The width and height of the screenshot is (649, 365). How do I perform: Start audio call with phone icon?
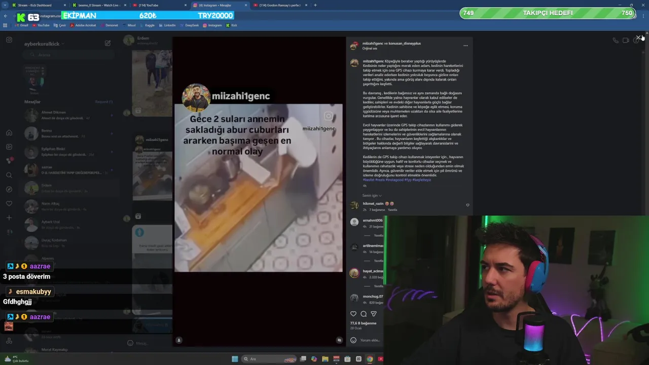pyautogui.click(x=615, y=41)
